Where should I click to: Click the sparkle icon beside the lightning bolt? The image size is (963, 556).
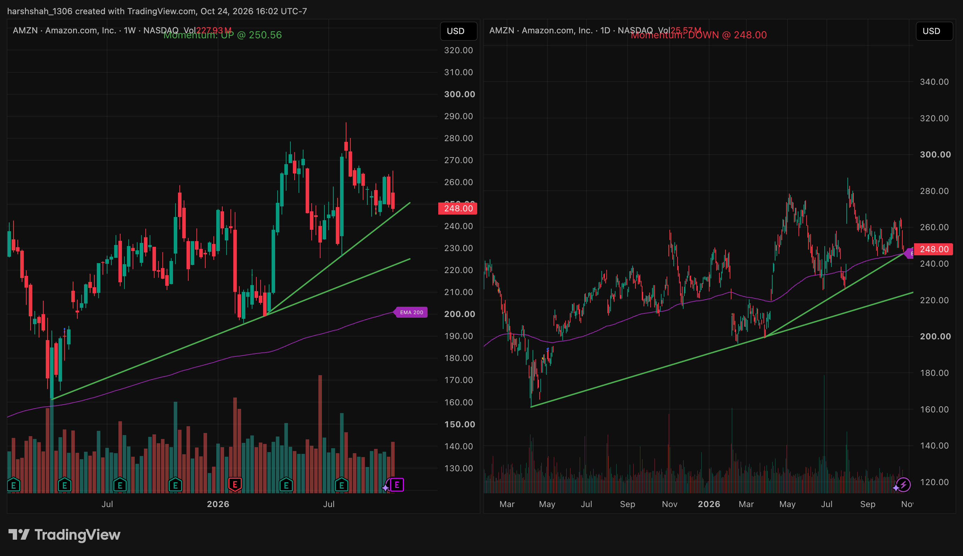click(x=896, y=488)
